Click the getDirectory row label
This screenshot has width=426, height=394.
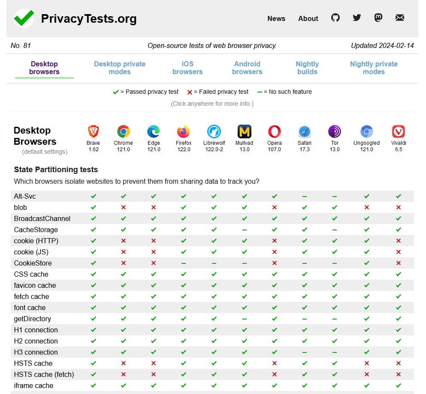pyautogui.click(x=33, y=319)
